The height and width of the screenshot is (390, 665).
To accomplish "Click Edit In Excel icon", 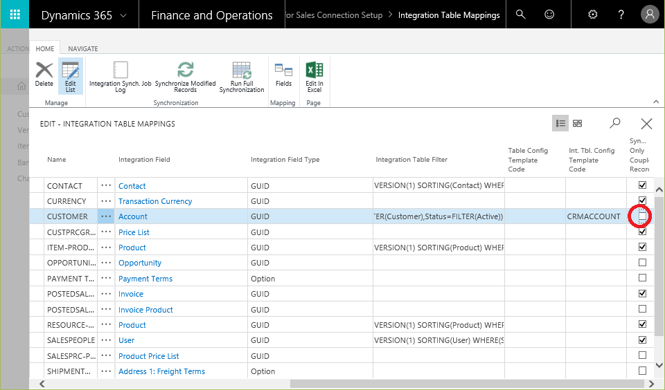I will [x=314, y=77].
